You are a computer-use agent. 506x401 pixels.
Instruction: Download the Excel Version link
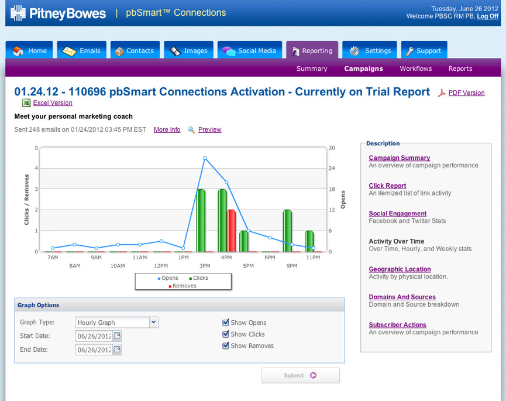pyautogui.click(x=53, y=102)
